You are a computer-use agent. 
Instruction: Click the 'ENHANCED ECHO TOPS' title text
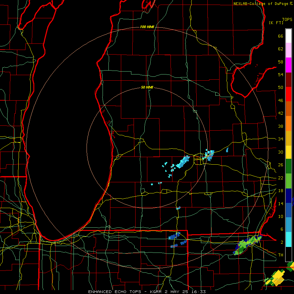[x=115, y=292]
